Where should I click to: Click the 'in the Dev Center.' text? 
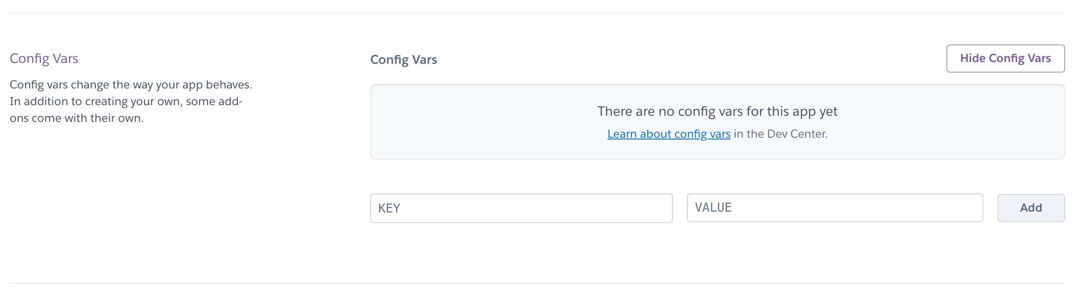[781, 134]
